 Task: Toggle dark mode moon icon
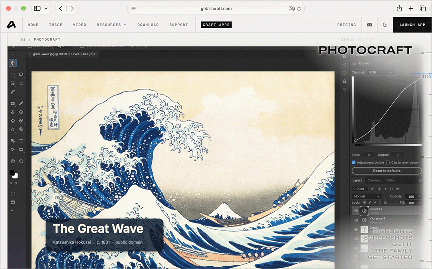385,25
